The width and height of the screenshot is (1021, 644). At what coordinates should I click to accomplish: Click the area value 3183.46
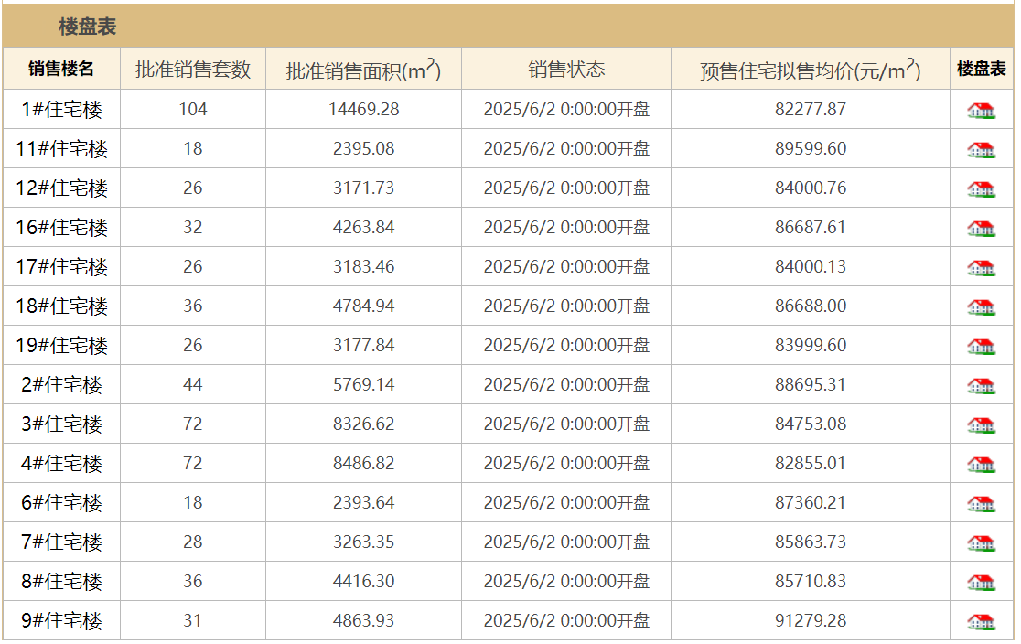pos(363,266)
